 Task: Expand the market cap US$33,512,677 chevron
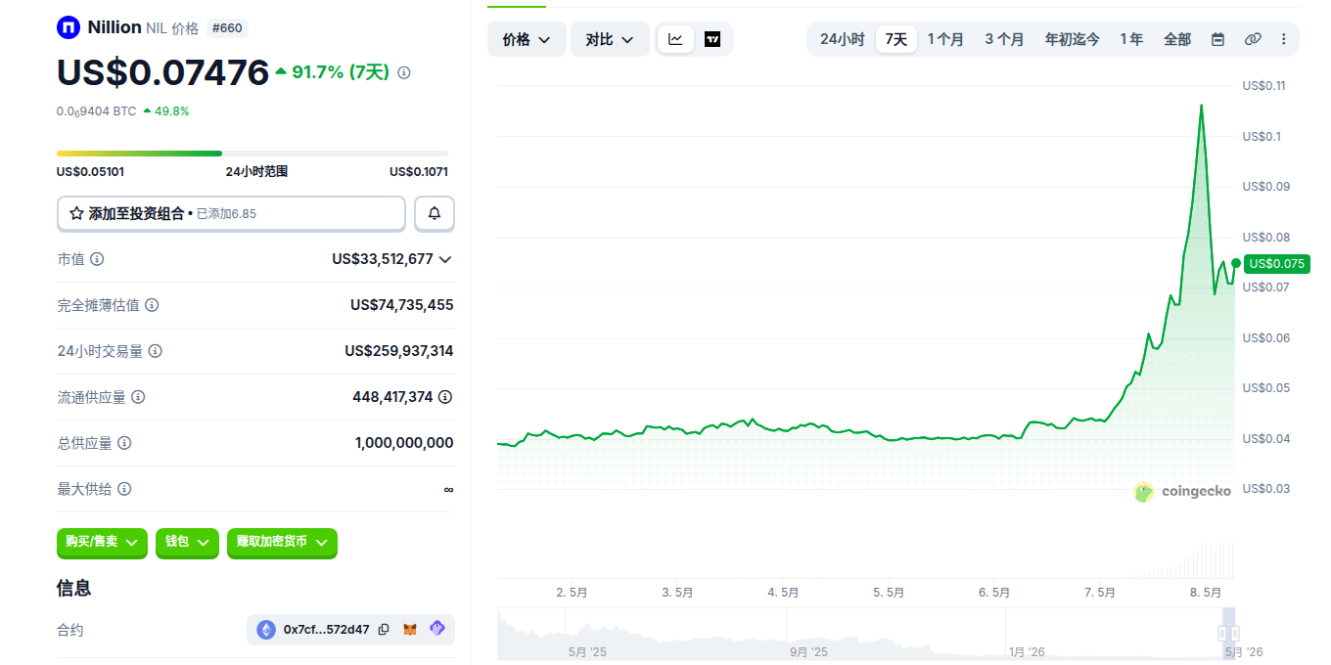445,259
